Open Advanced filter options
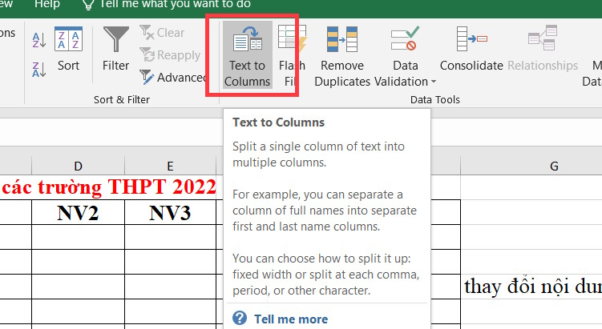Image resolution: width=602 pixels, height=329 pixels. coord(173,77)
